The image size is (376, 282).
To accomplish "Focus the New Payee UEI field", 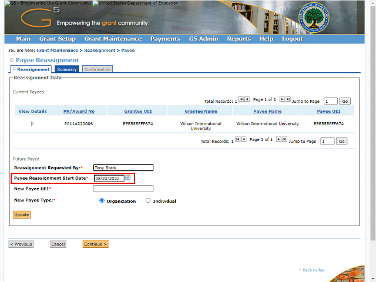I will click(x=123, y=189).
